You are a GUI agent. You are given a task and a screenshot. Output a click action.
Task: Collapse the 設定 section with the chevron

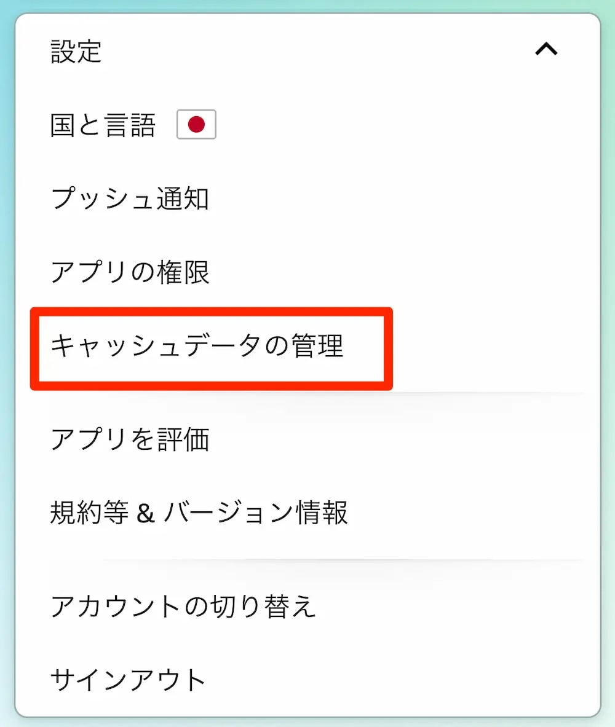546,50
